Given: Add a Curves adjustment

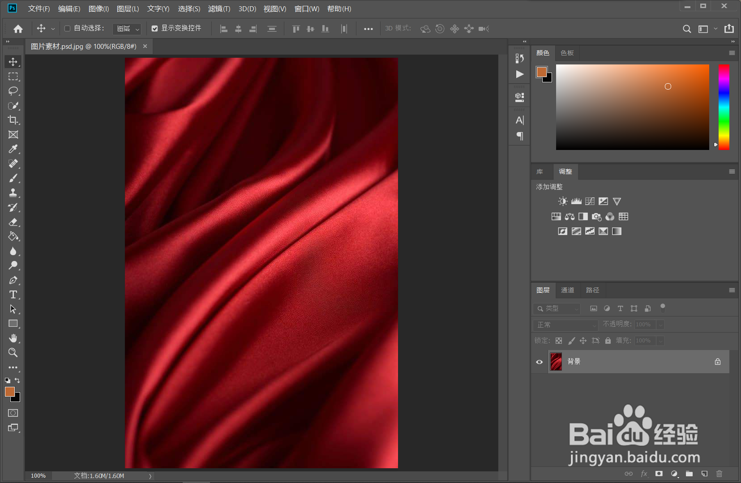Looking at the screenshot, I should click(x=590, y=201).
